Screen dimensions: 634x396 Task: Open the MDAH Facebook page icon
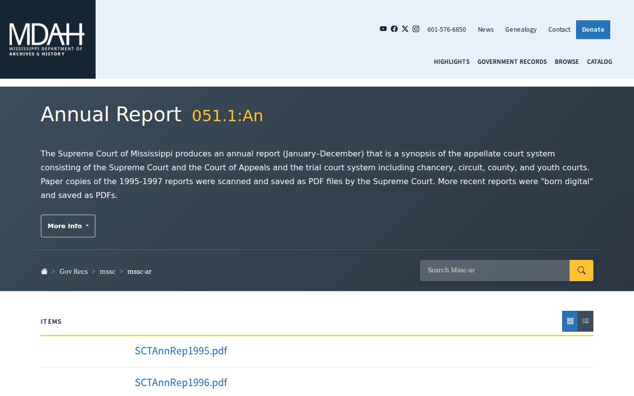394,29
